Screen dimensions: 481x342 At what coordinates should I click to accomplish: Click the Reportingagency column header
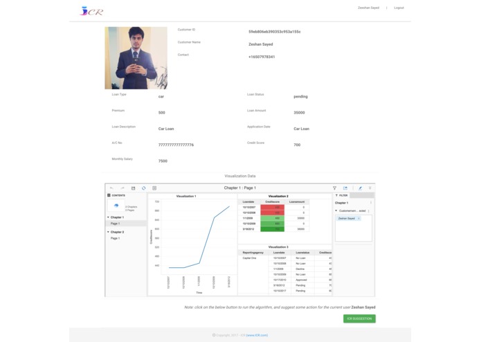tap(253, 253)
